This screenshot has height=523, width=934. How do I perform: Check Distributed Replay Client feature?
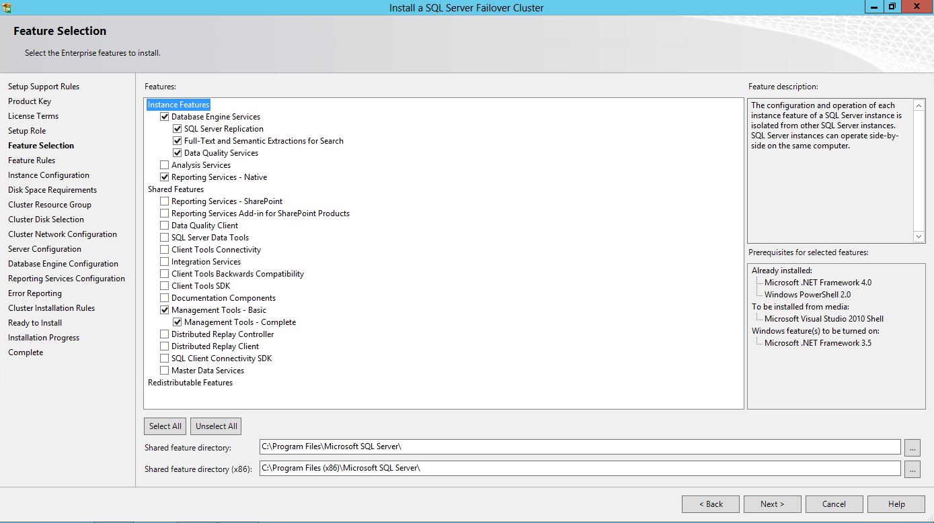(165, 346)
